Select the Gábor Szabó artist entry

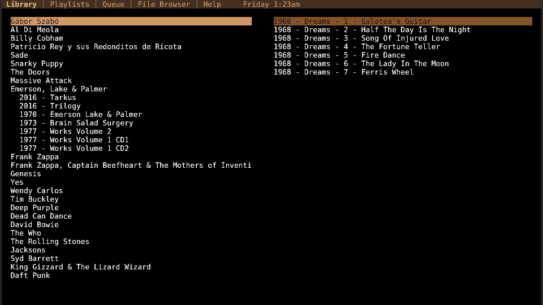(x=35, y=21)
